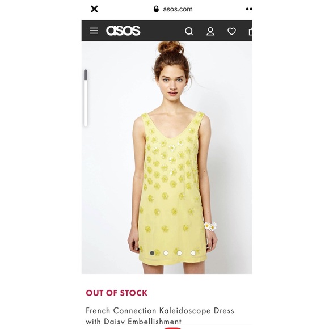329x329 pixels.
Task: Select the first carousel dot
Action: (152, 253)
